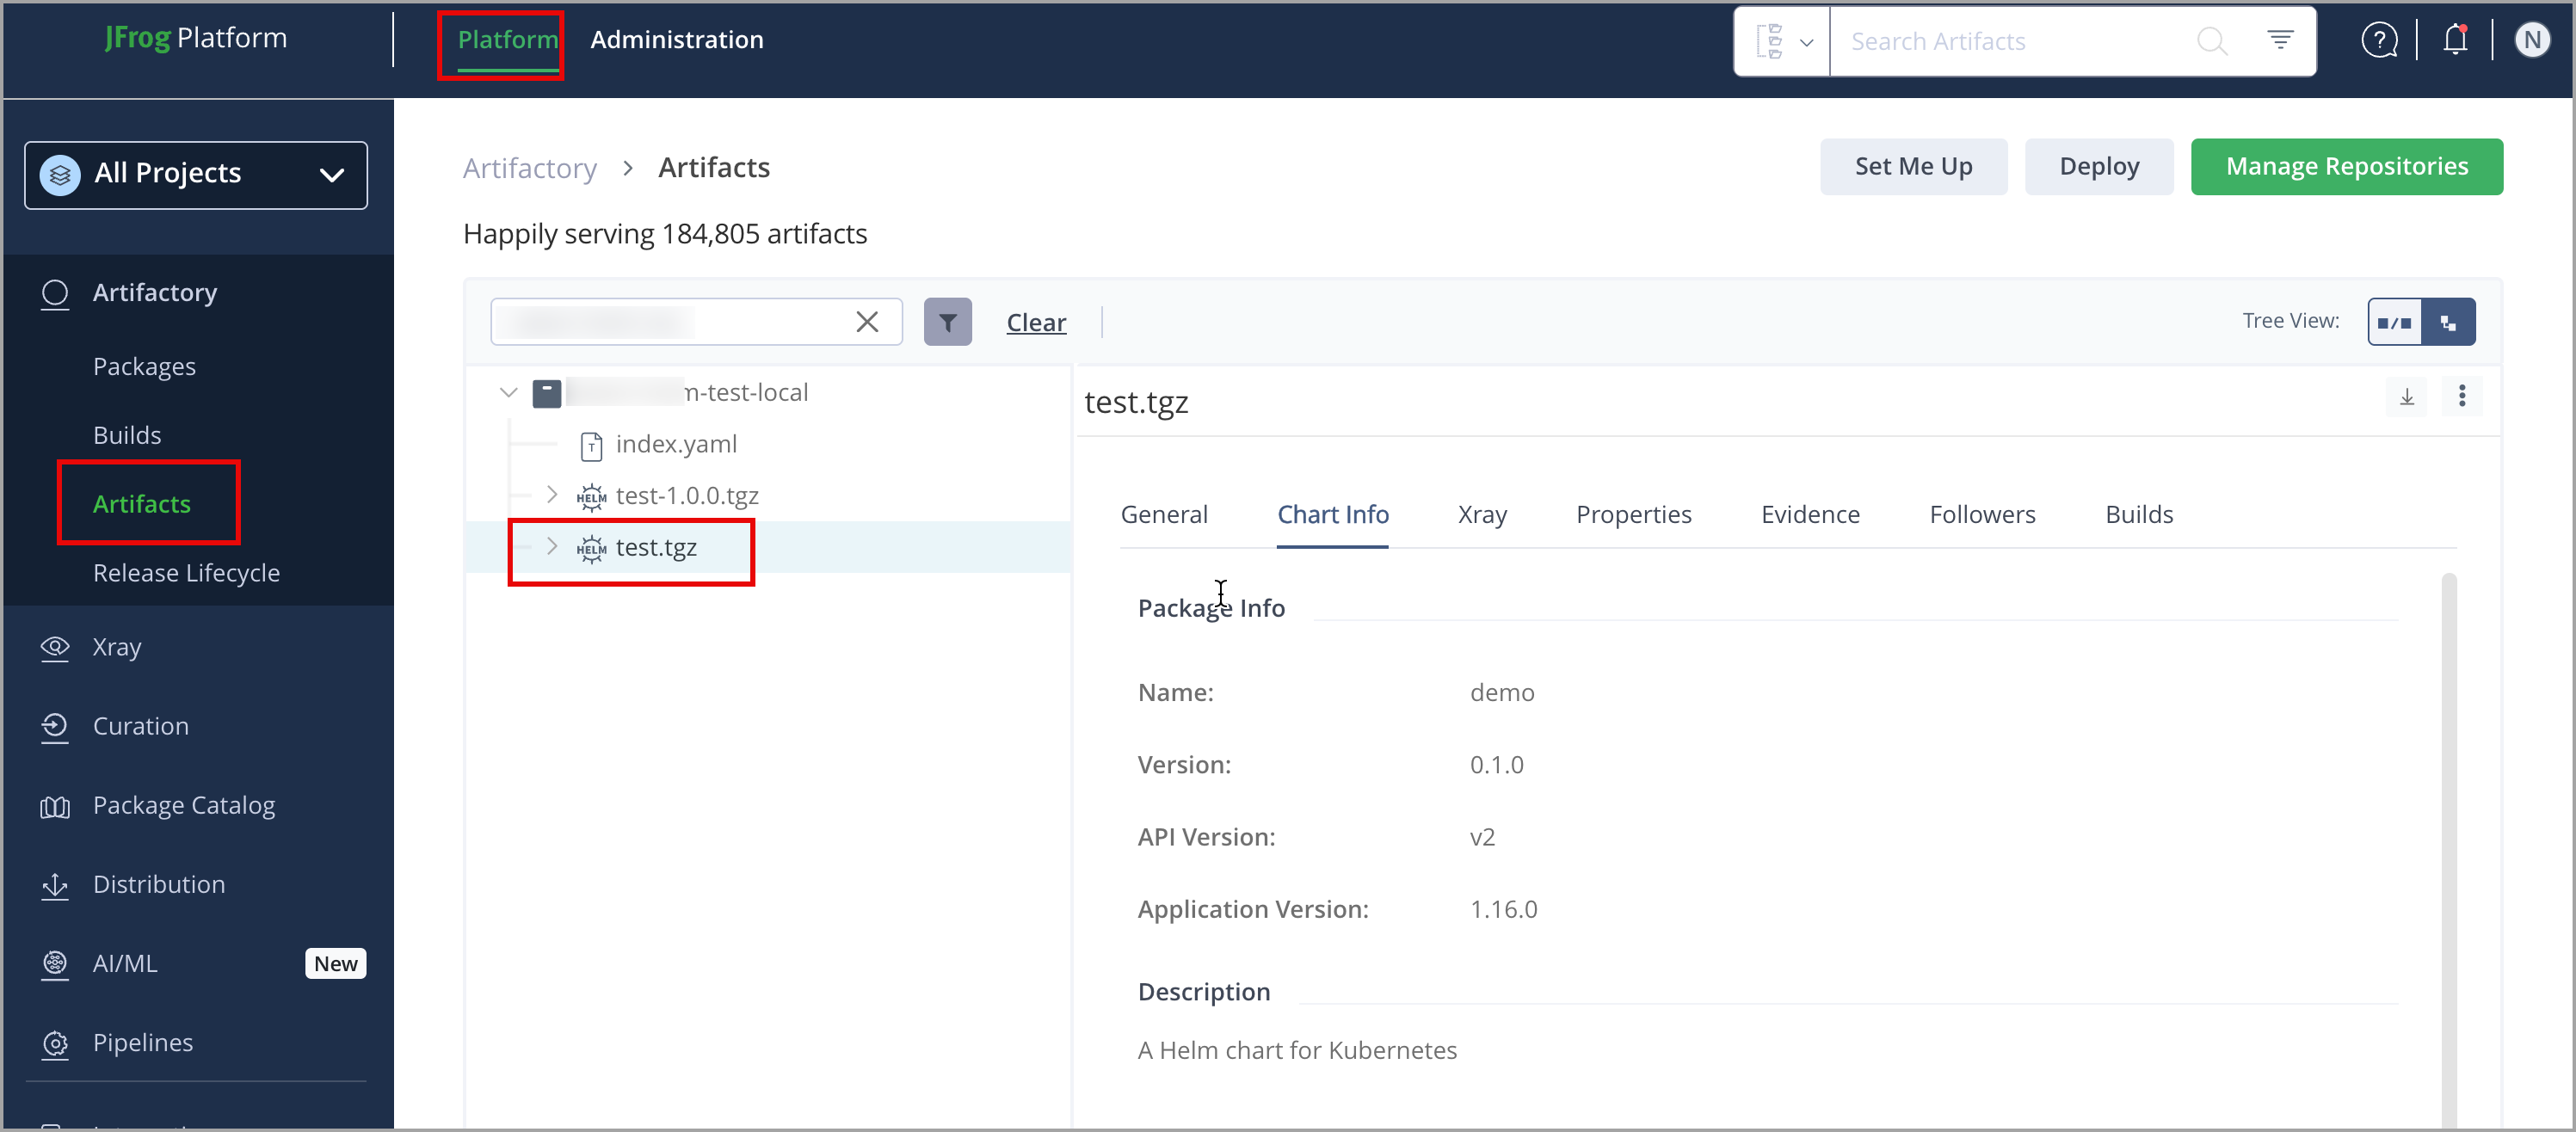The image size is (2576, 1132).
Task: Click the Clear link
Action: [x=1035, y=322]
